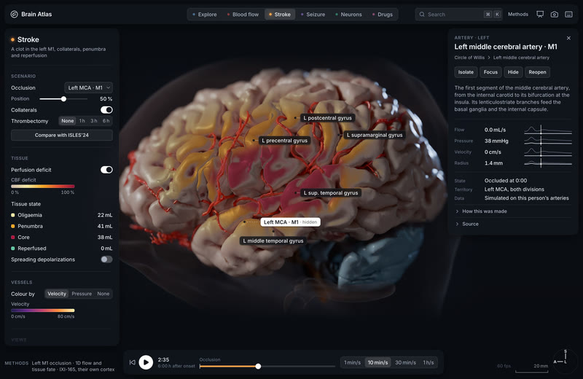
Task: Toggle the Collaterals switch
Action: [x=106, y=110]
